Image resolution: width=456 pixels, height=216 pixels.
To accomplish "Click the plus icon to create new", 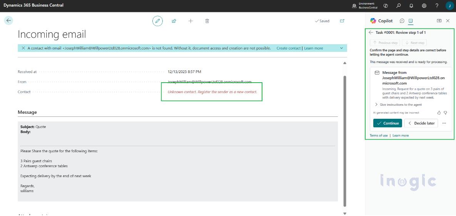I will (190, 21).
